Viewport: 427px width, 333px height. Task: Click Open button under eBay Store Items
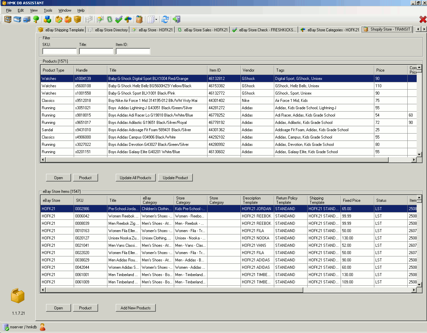(58, 308)
